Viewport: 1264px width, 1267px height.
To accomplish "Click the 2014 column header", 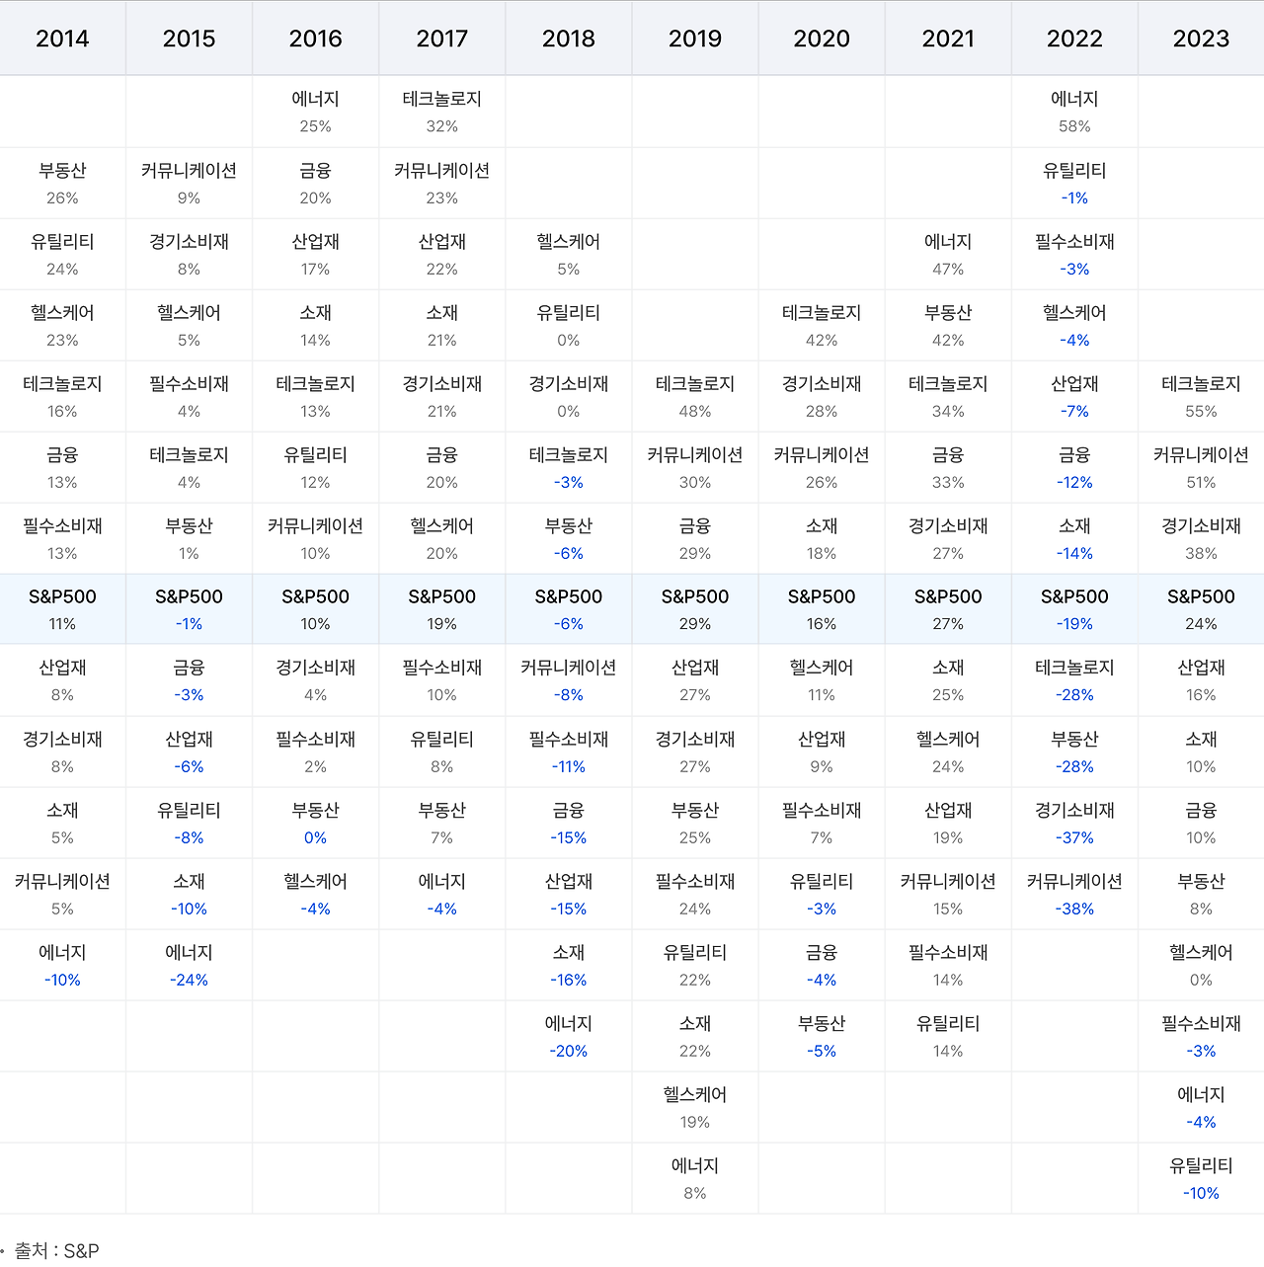I will tap(62, 39).
